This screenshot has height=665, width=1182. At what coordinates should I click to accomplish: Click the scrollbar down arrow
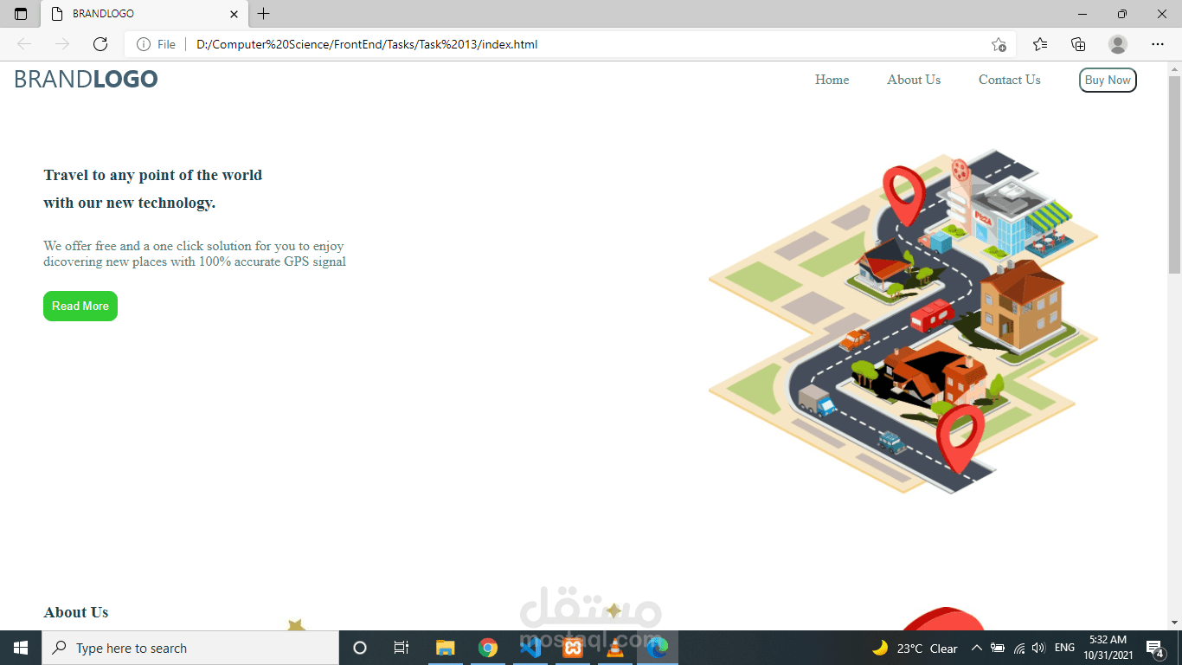click(1174, 623)
